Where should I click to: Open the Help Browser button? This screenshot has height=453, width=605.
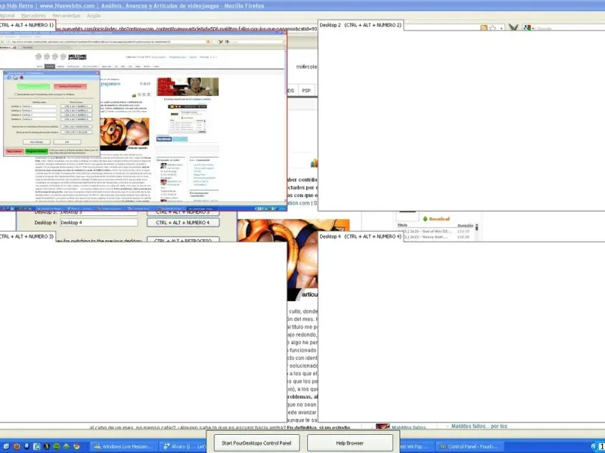coord(349,443)
